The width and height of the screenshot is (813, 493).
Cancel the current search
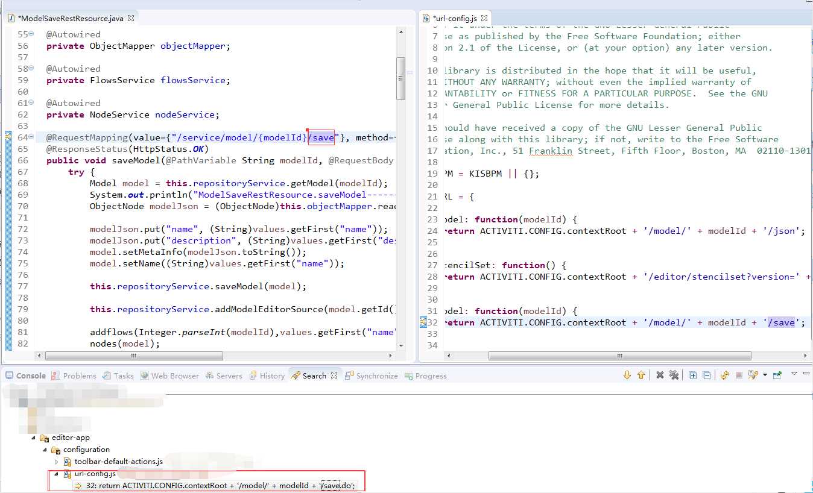(739, 375)
